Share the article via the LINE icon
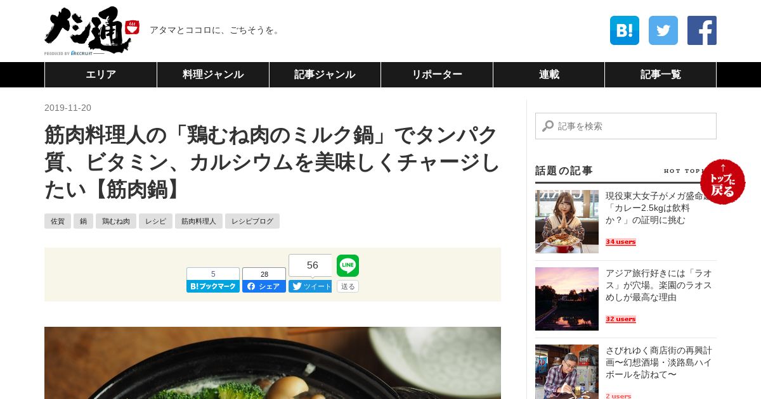761x399 pixels. pos(348,266)
